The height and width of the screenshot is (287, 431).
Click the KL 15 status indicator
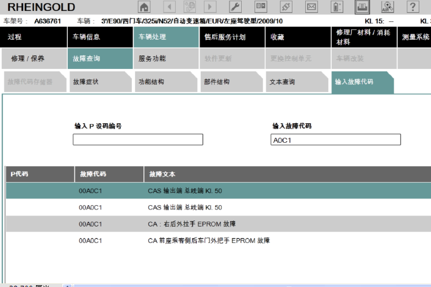[379, 21]
